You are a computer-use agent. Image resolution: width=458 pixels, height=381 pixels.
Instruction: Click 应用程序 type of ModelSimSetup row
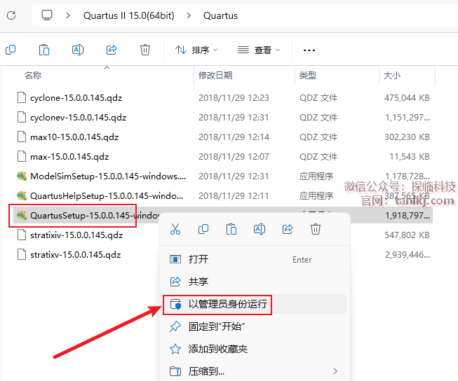tap(316, 176)
